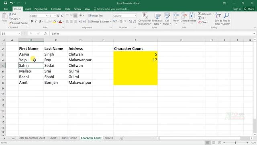Open the Data To Another sheet tab
257x145 pixels.
32,138
